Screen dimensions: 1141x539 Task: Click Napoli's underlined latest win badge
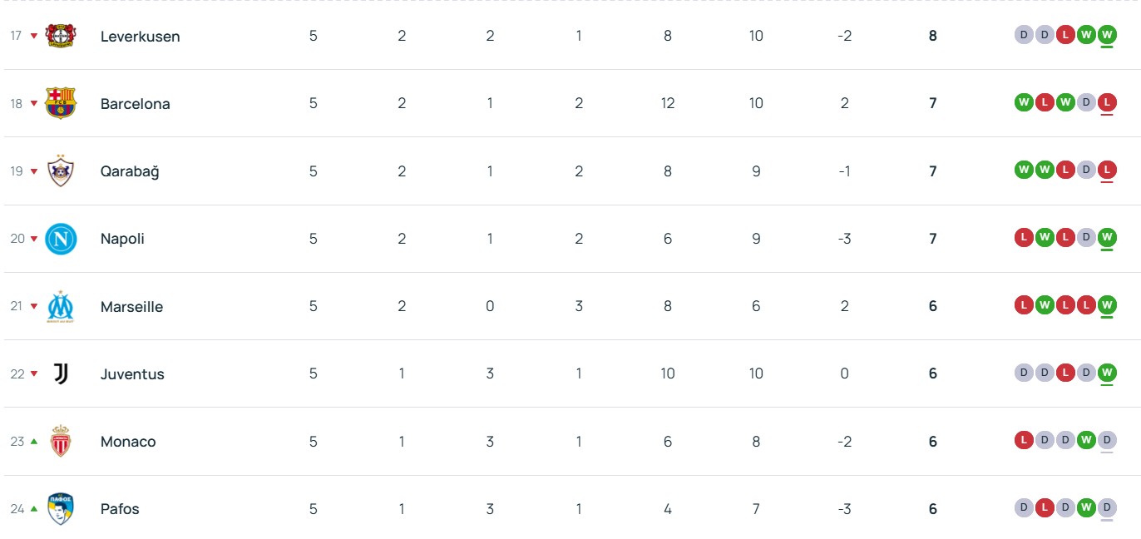point(1106,238)
